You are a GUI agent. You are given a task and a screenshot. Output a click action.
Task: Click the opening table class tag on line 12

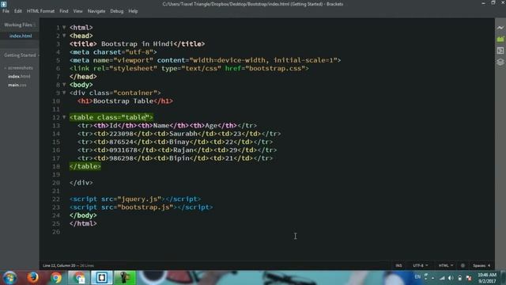111,117
